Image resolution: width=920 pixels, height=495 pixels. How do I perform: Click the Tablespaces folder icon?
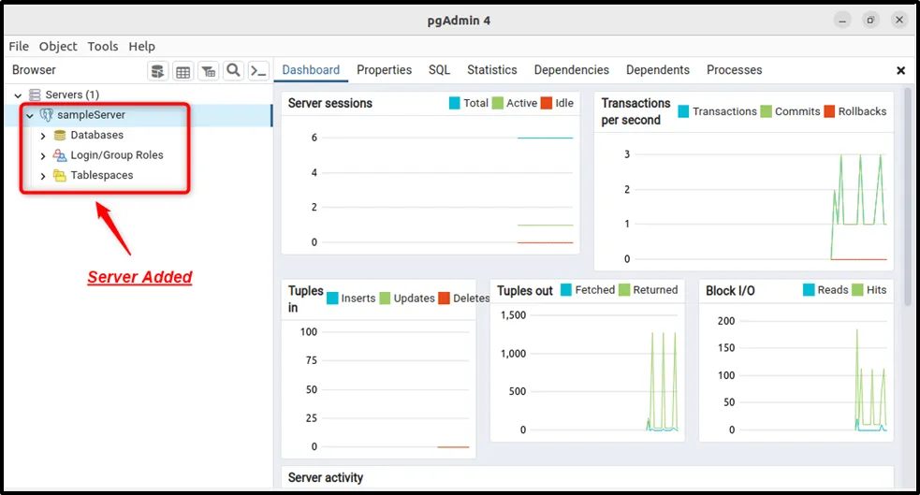click(x=60, y=176)
